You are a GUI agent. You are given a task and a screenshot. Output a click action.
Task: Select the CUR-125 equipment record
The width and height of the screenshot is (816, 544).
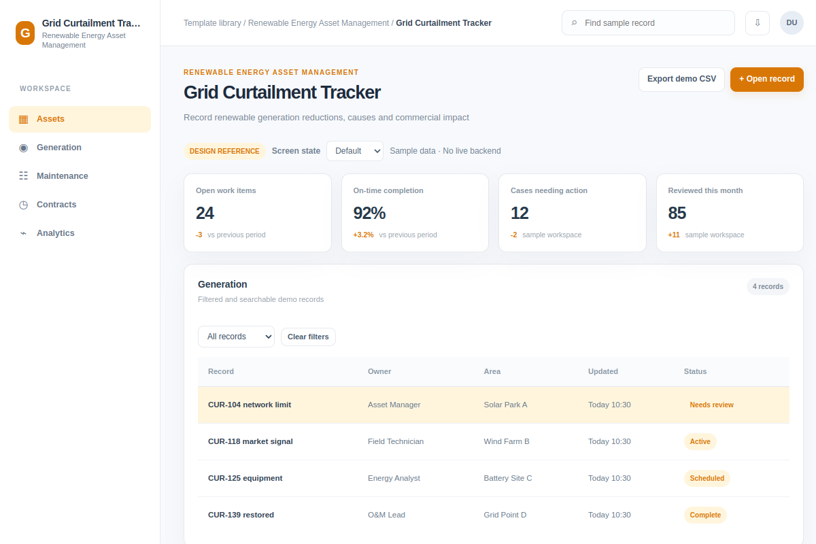pos(494,479)
